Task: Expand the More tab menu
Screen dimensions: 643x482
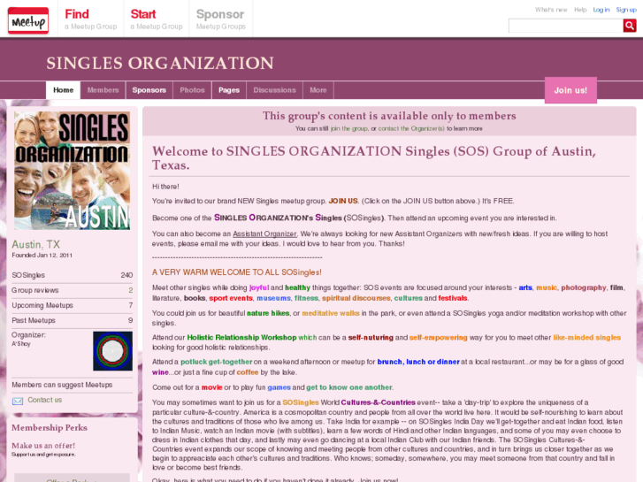Action: [x=318, y=90]
